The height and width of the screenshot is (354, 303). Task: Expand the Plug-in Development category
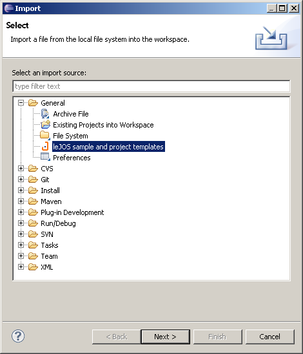[21, 212]
